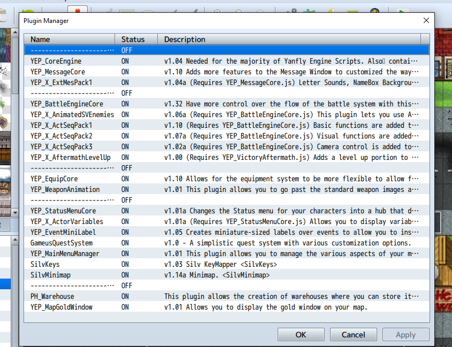Close the Plugin Manager dialog
452x347 pixels.
point(426,20)
